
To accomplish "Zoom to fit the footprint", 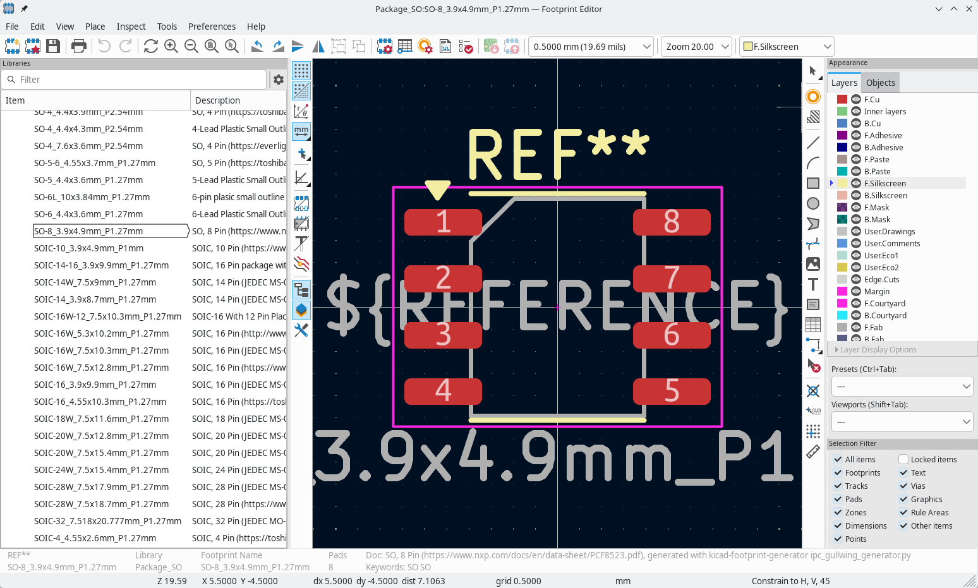I will coord(212,46).
